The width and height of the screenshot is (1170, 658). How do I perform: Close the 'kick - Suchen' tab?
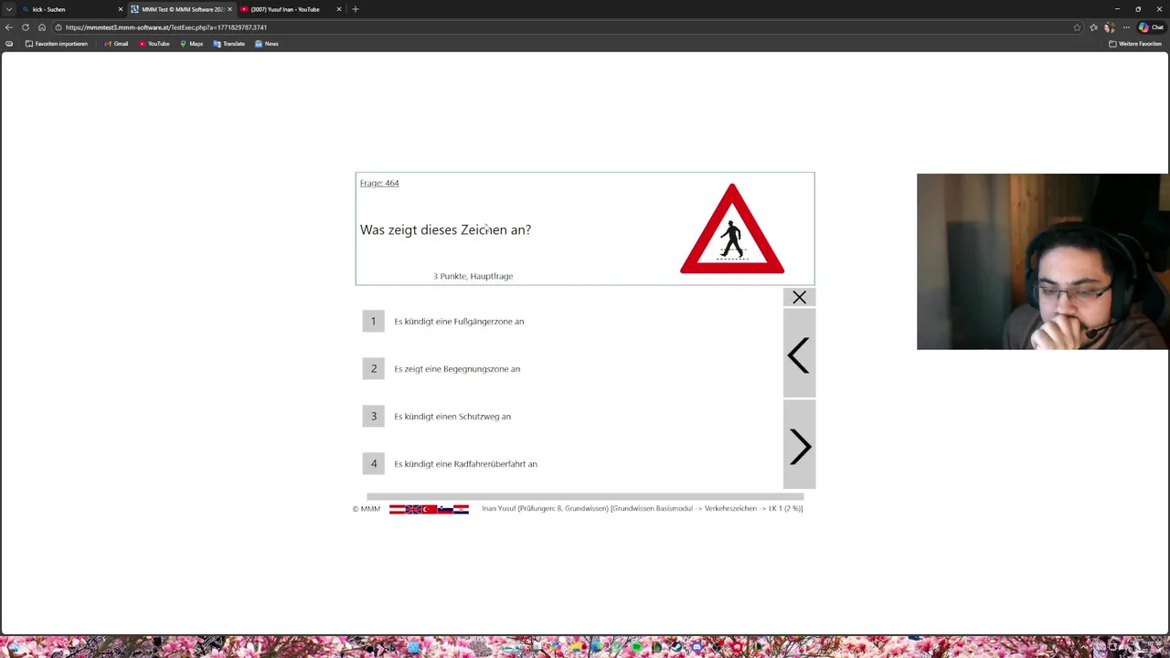pyautogui.click(x=120, y=9)
